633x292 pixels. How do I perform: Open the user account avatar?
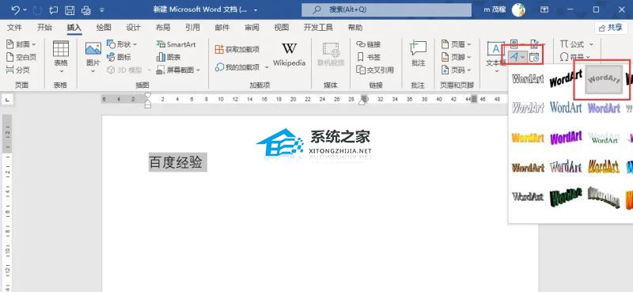(x=518, y=9)
